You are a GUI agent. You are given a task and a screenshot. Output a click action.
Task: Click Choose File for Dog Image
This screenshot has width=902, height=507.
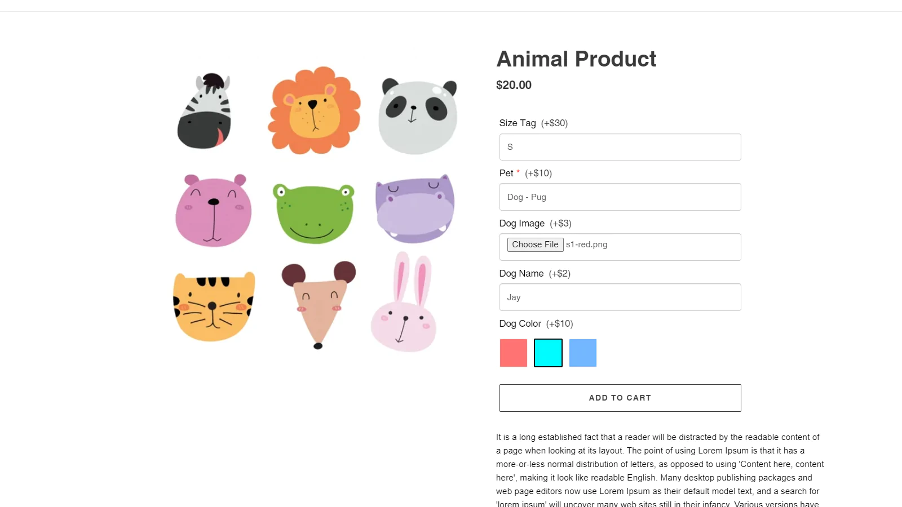[x=535, y=244]
